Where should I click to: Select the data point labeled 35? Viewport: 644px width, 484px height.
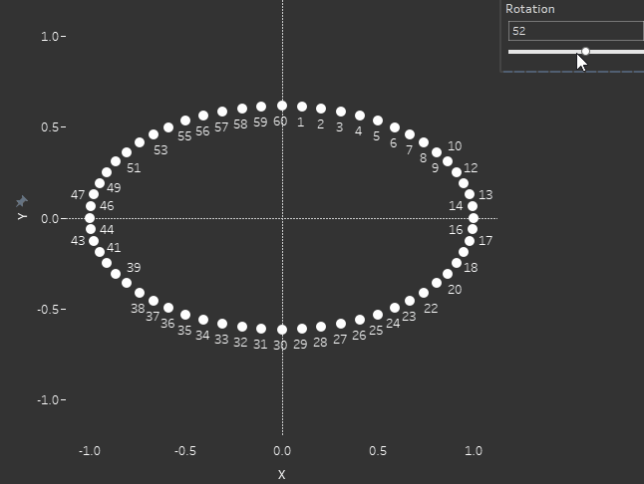[185, 315]
